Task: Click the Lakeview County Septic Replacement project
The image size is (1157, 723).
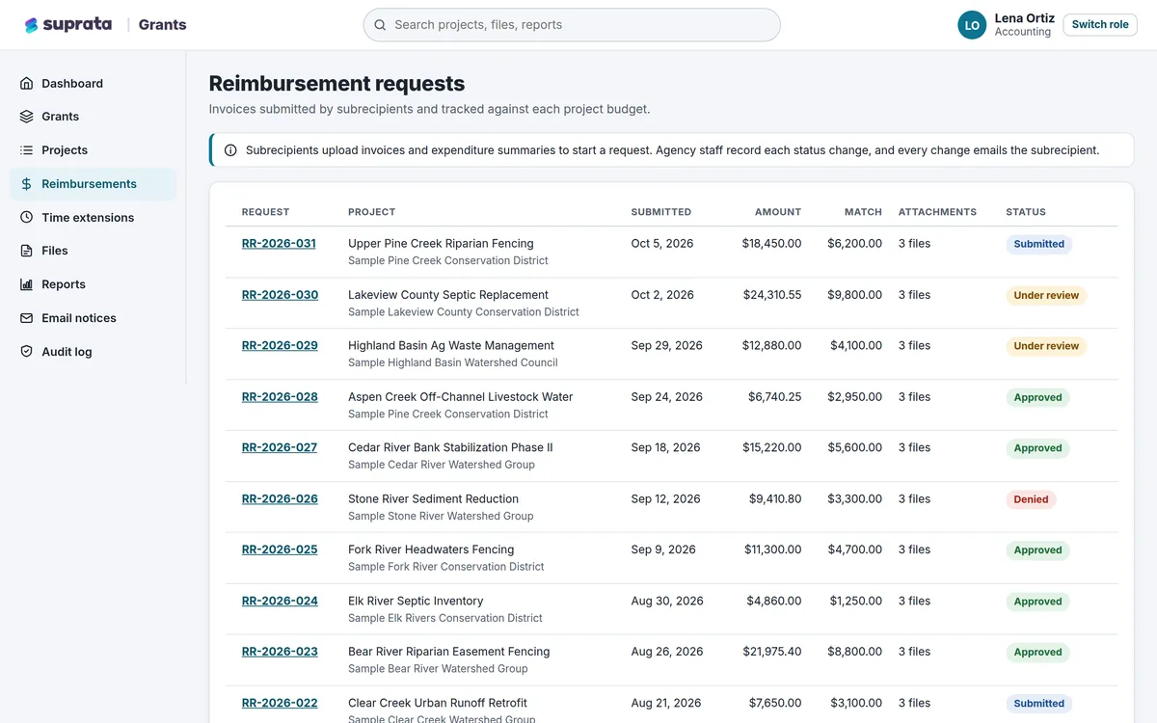Action: click(448, 295)
